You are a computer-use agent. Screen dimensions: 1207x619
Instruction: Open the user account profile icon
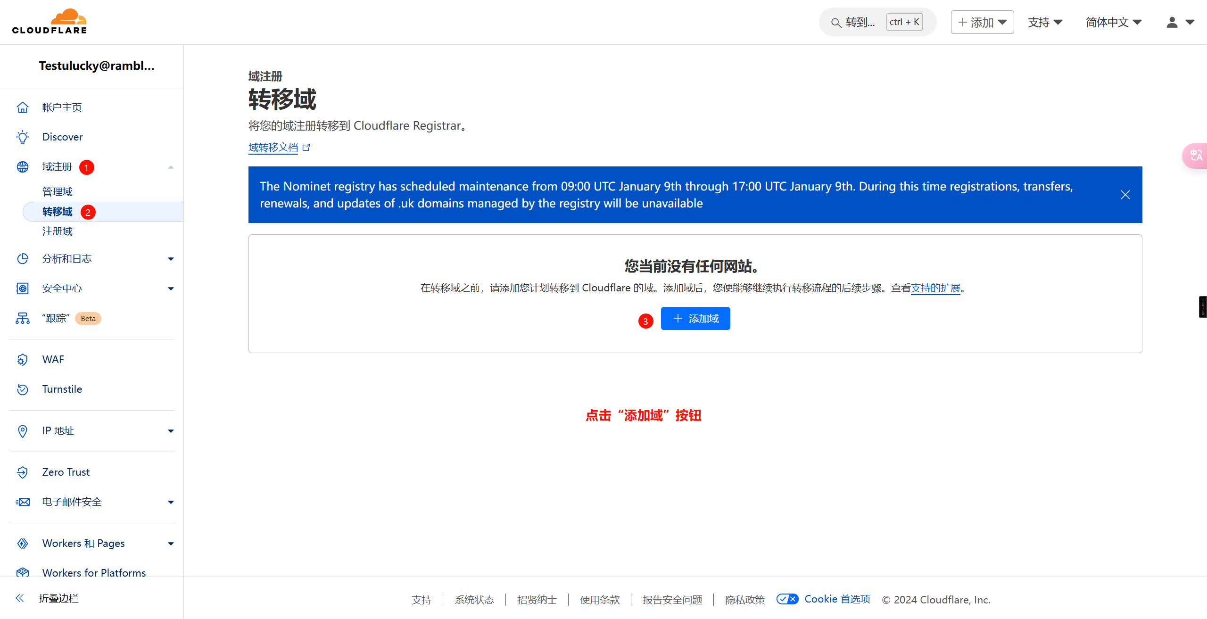pos(1172,22)
